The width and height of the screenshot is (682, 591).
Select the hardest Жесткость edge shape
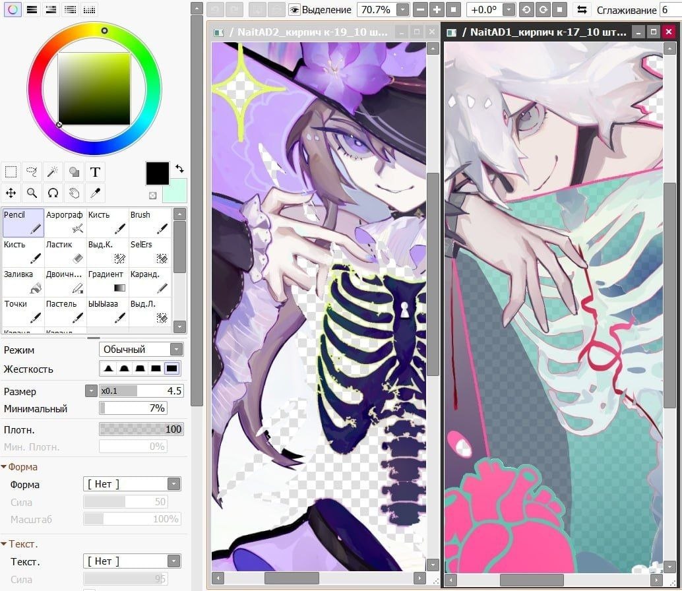171,369
